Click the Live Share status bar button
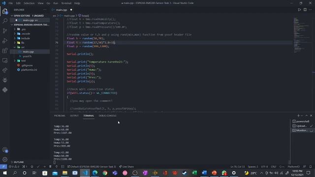The height and width of the screenshot is (177, 315). (x=126, y=167)
